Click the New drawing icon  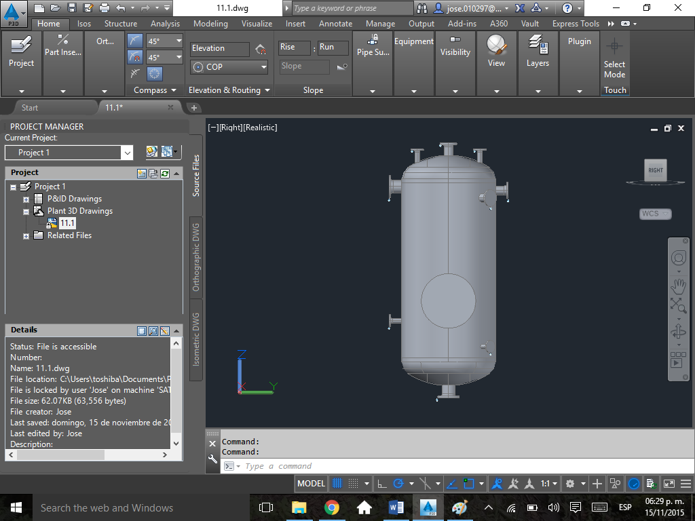click(x=39, y=8)
